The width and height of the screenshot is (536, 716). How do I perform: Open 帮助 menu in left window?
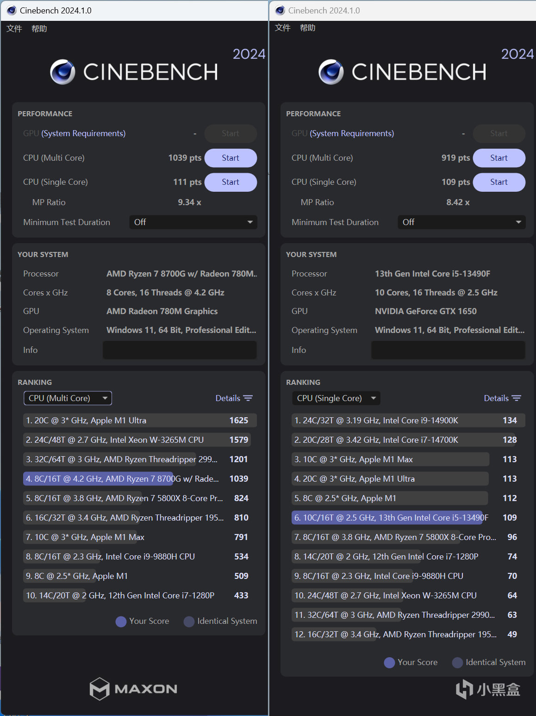[39, 29]
